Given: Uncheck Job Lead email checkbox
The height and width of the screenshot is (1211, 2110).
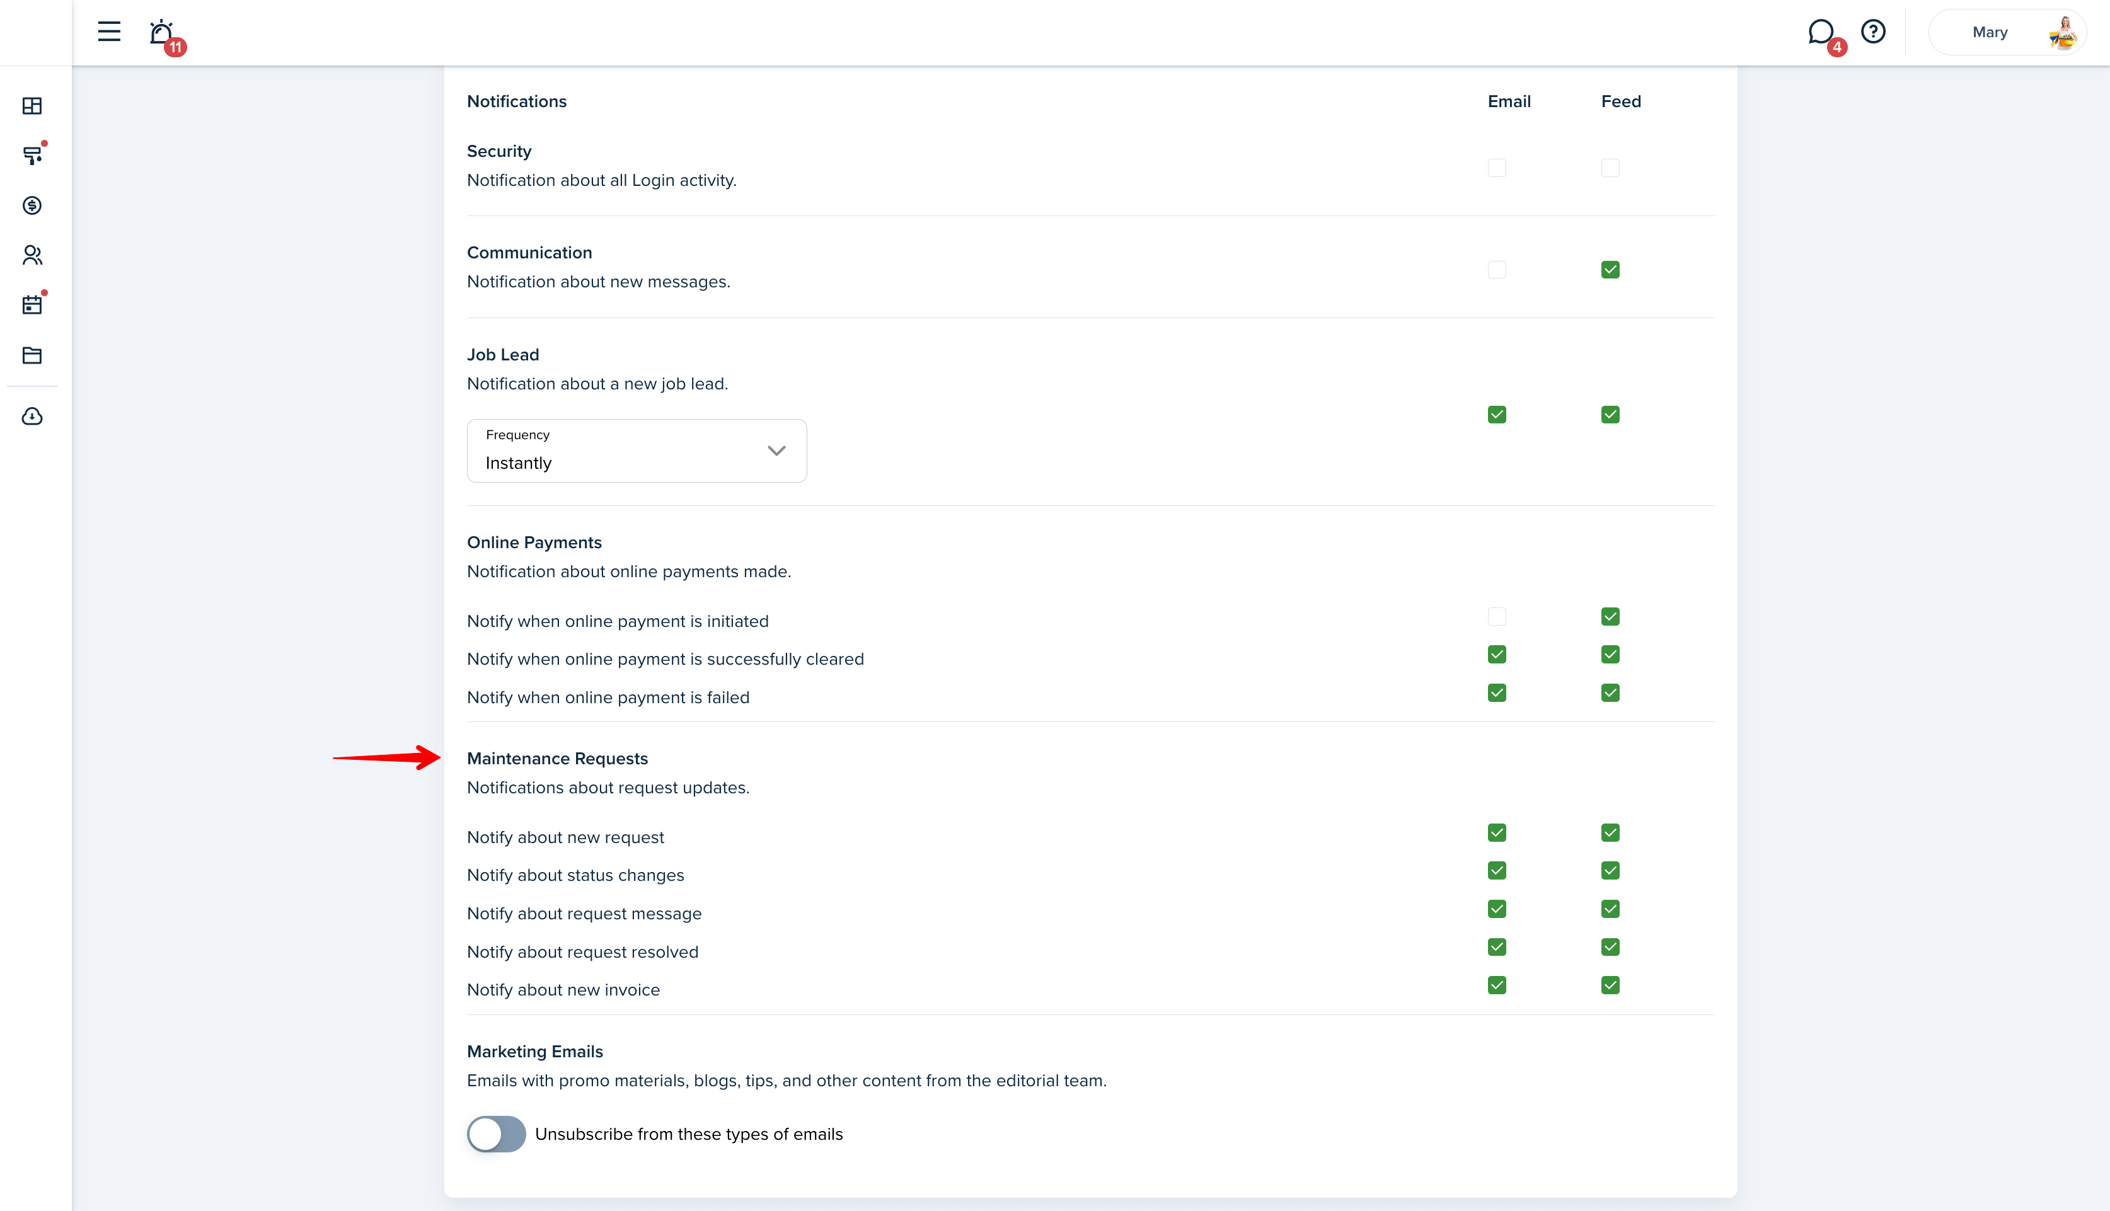Looking at the screenshot, I should point(1497,414).
